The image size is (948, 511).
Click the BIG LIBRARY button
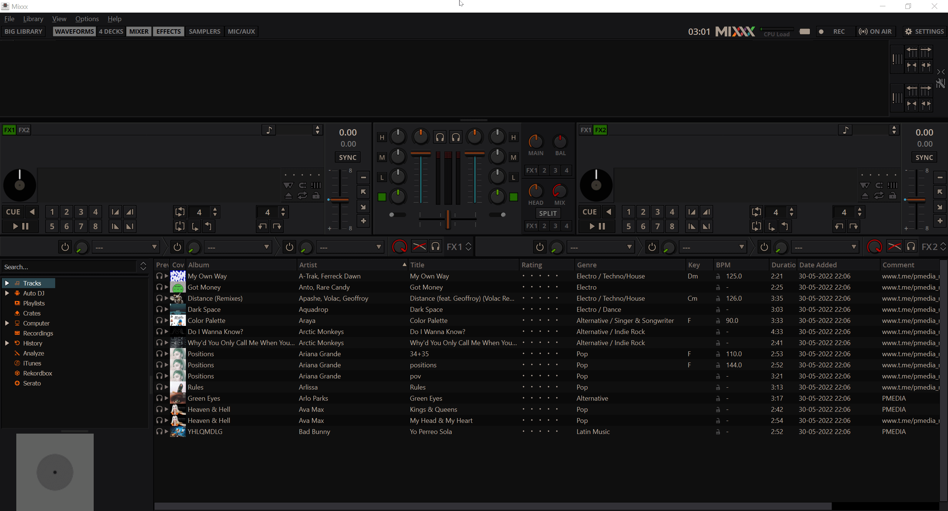[23, 31]
